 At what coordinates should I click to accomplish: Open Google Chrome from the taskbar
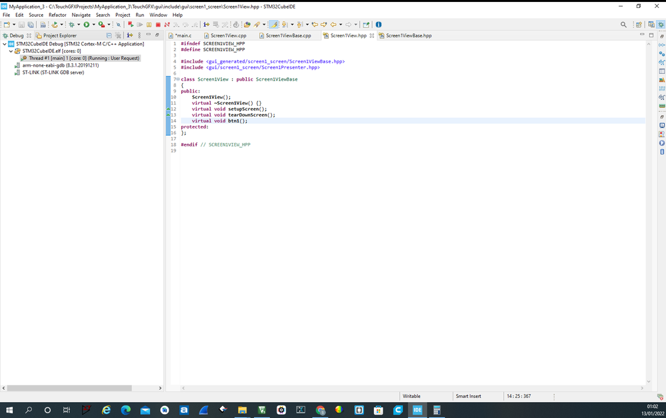pyautogui.click(x=320, y=410)
